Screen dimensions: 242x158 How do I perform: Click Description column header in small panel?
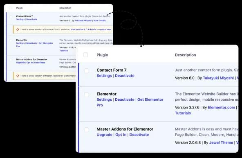point(65,8)
